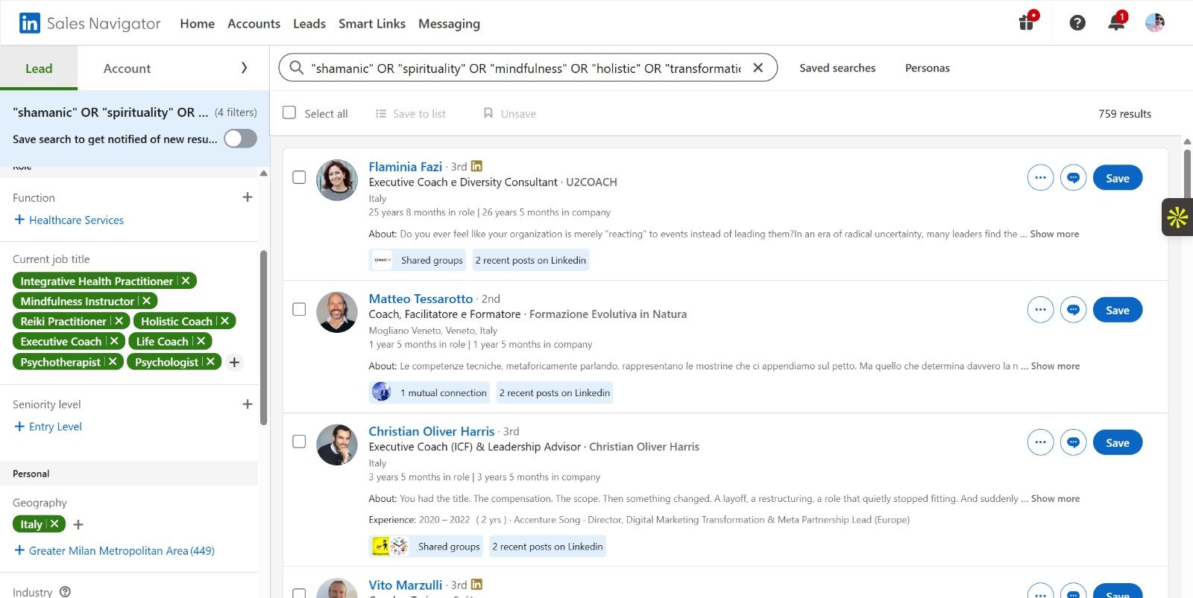Remove Italy geography filter
This screenshot has width=1193, height=598.
tap(54, 524)
